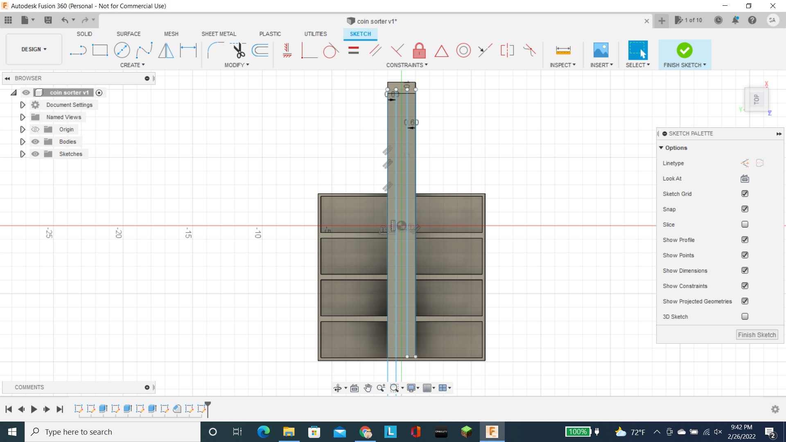786x442 pixels.
Task: Switch to the PLASTIC tab
Action: coord(270,34)
